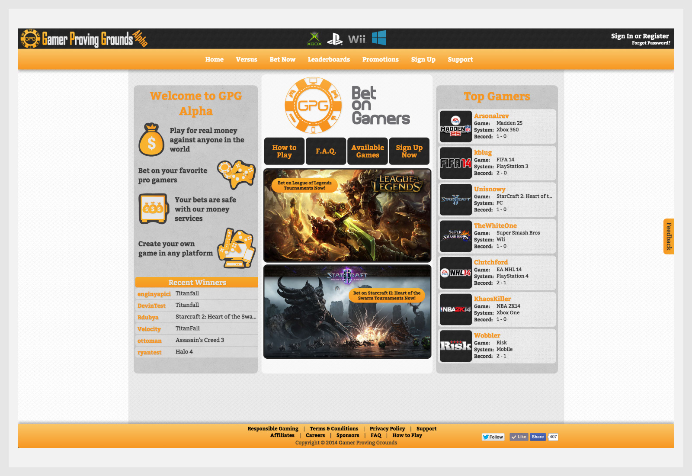Image resolution: width=692 pixels, height=476 pixels.
Task: Open Madden 25 game thumbnail for Arsonalrev
Action: (456, 126)
